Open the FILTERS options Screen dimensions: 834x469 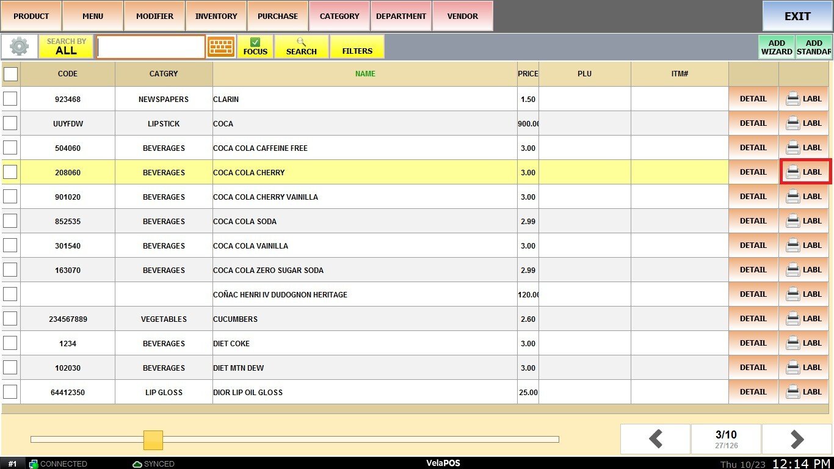(357, 46)
